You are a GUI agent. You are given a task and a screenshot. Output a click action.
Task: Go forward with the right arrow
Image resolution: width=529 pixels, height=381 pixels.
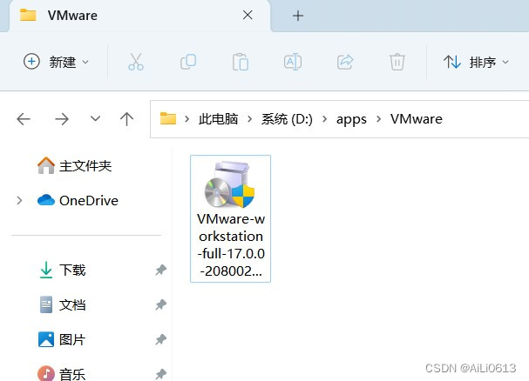[62, 119]
